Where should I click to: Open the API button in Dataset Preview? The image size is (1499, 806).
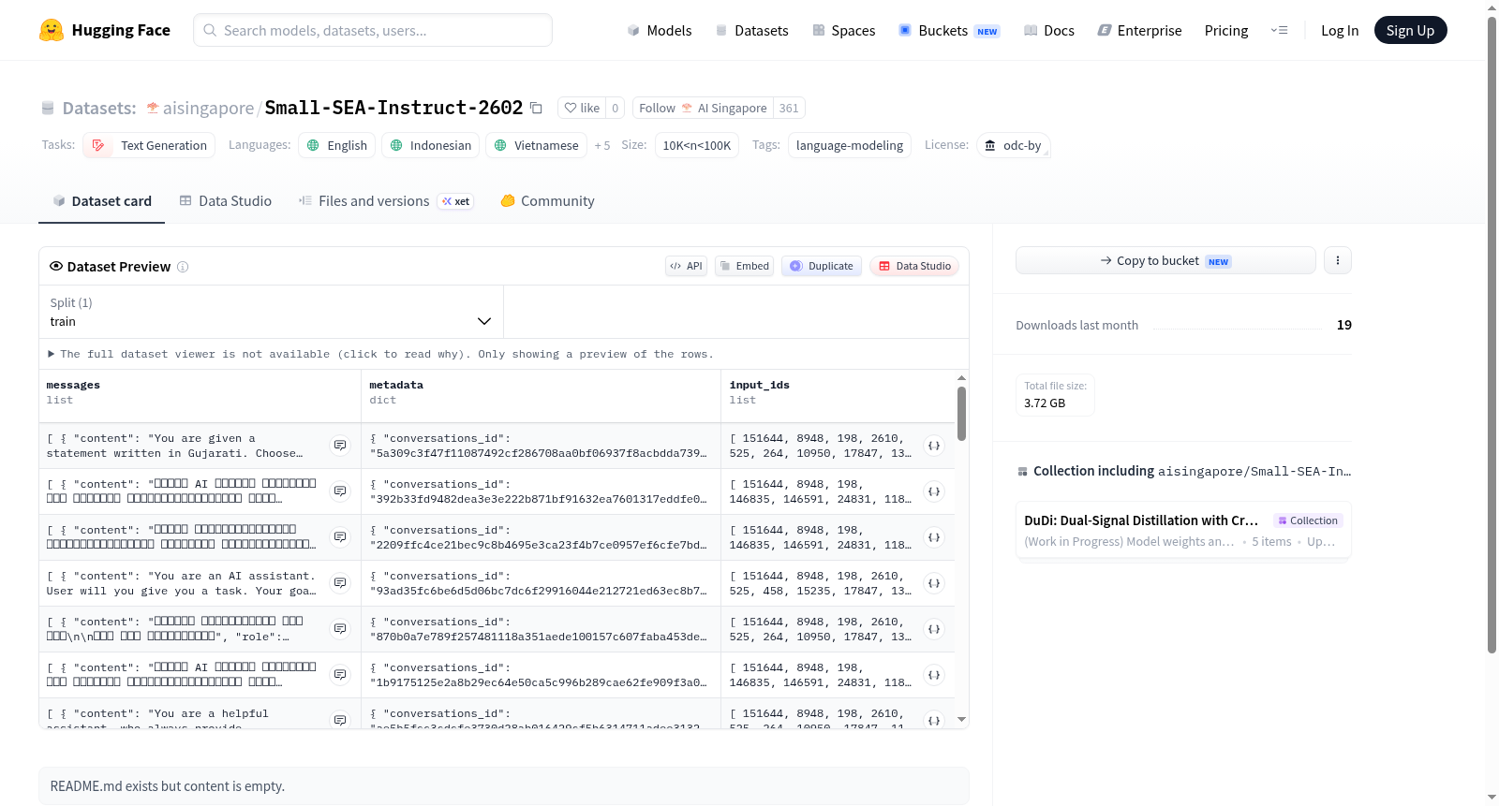pos(686,266)
